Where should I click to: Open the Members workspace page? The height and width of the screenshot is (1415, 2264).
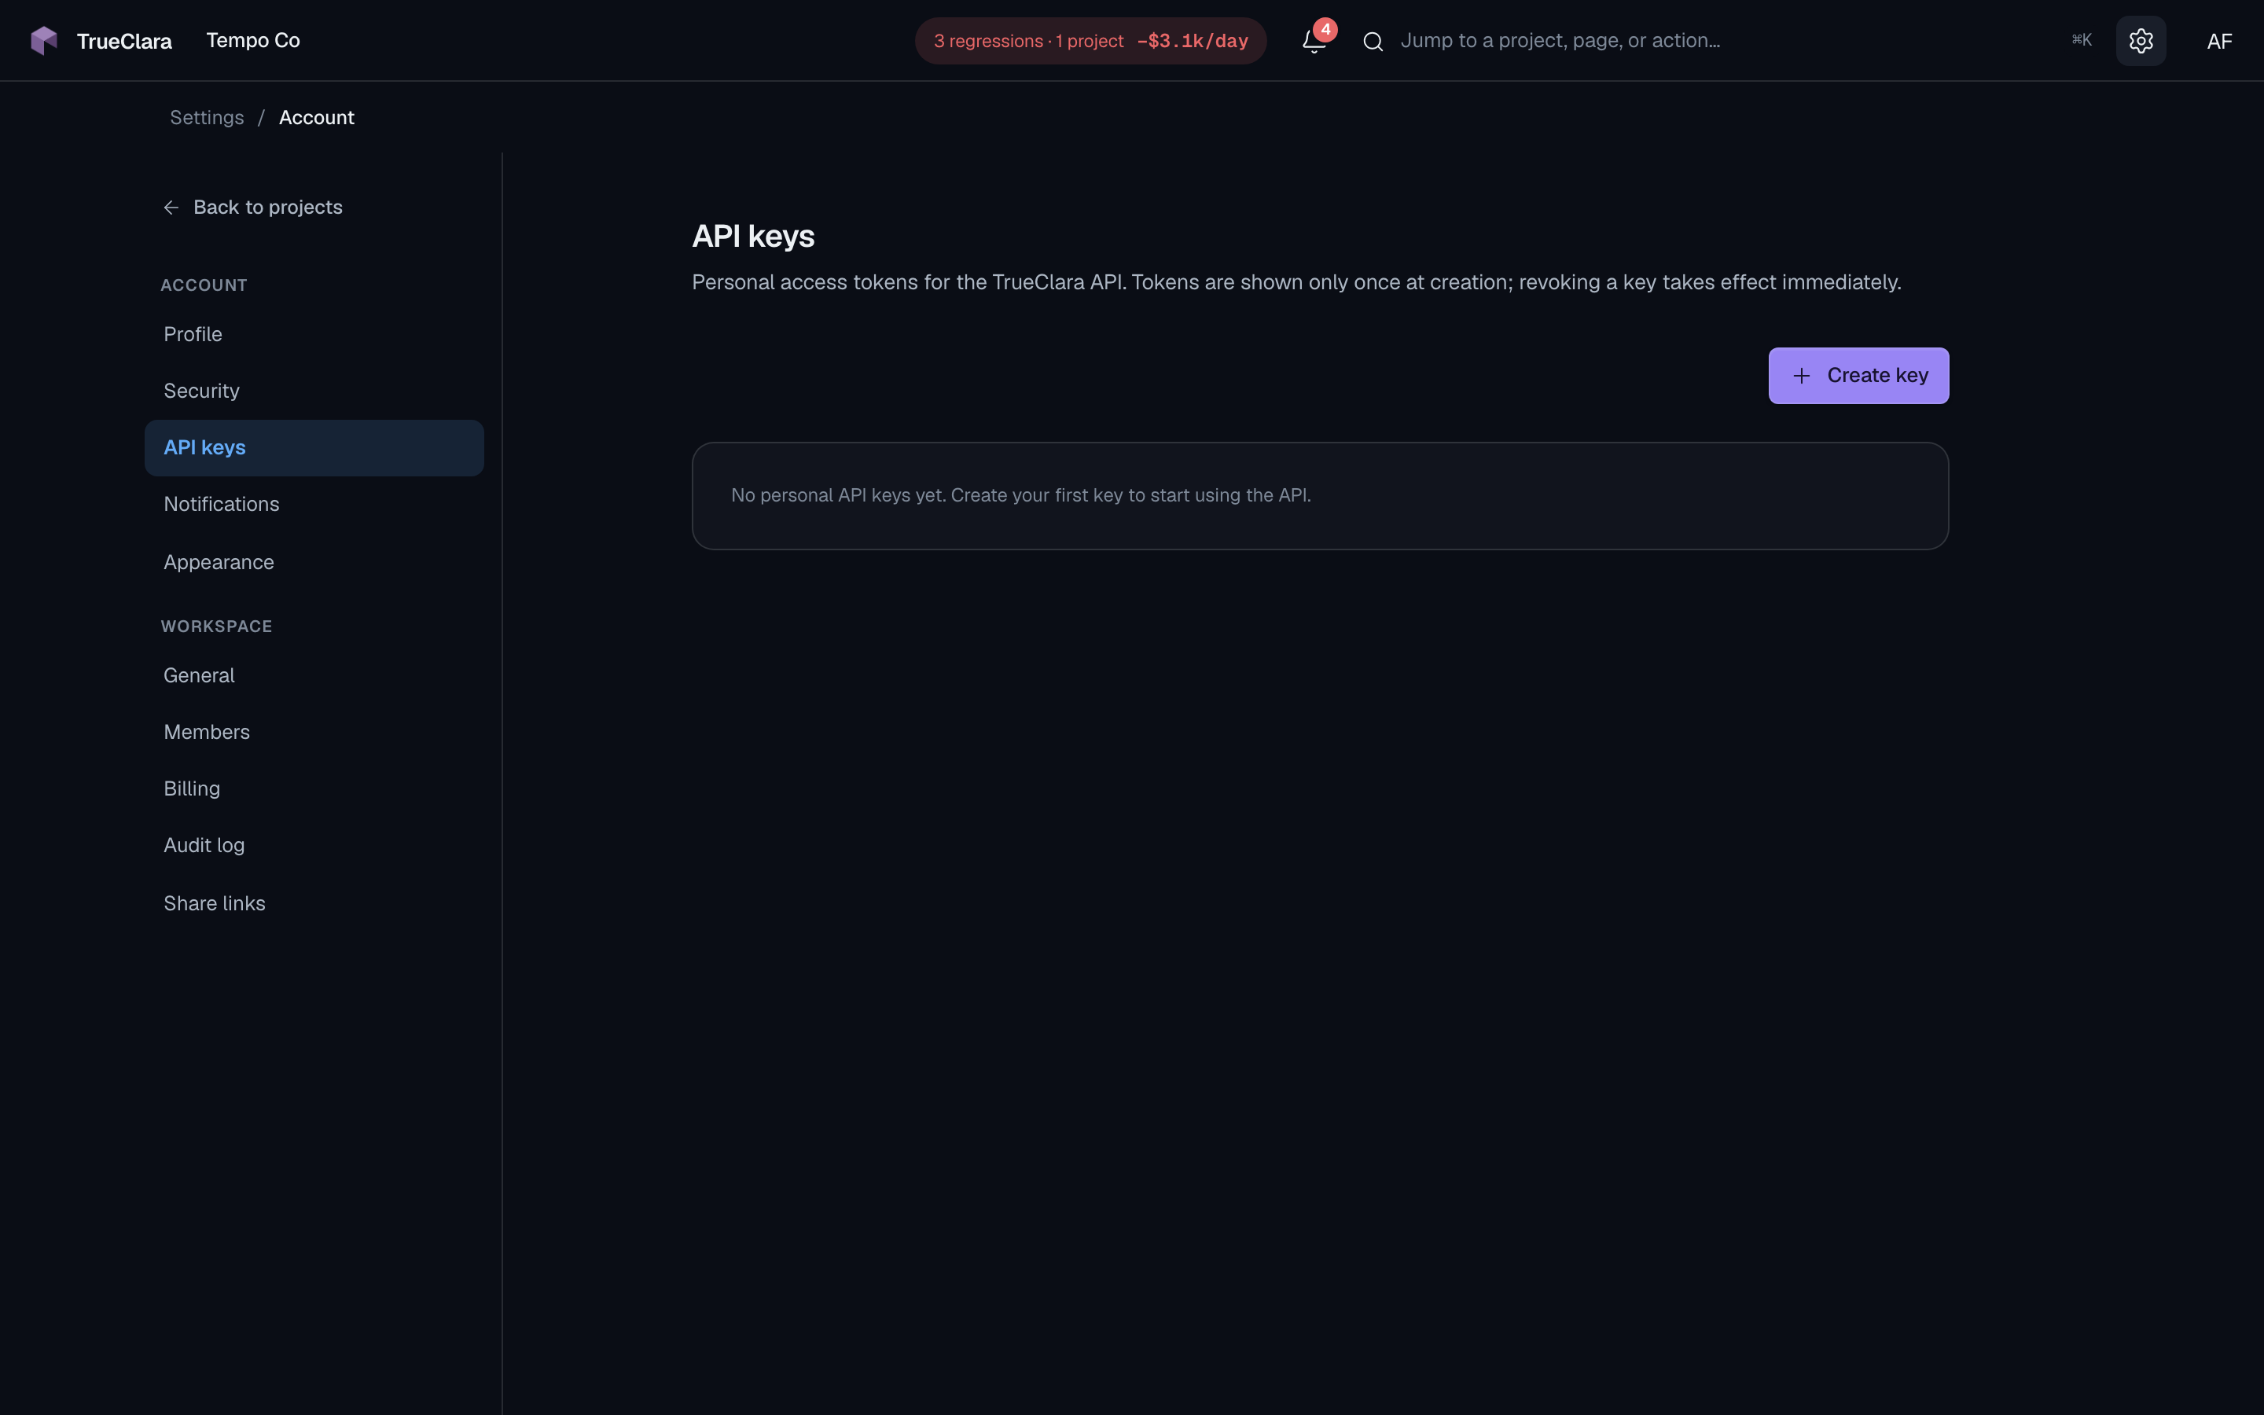314,732
